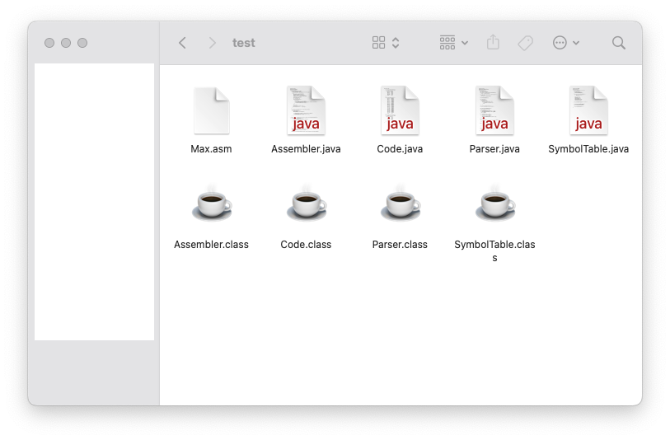670x440 pixels.
Task: Select the Parser.class coffee cup icon
Action: (400, 204)
